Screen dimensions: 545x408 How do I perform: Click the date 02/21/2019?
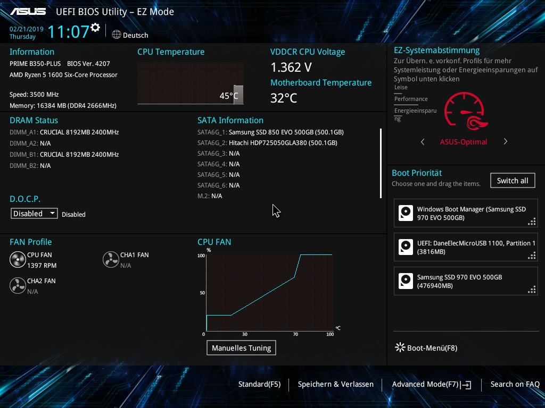click(x=27, y=29)
